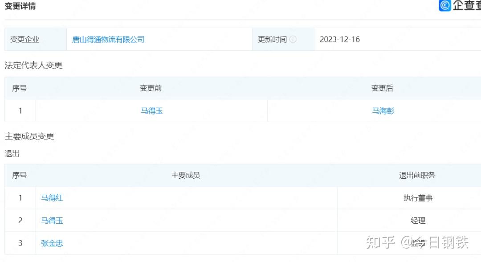
Task: Click the 法定代表人变更 heading
Action: pyautogui.click(x=33, y=65)
